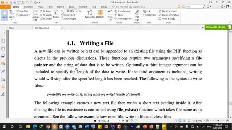Click the Find search field
Viewport: 232px width, 130px height.
(194, 6)
